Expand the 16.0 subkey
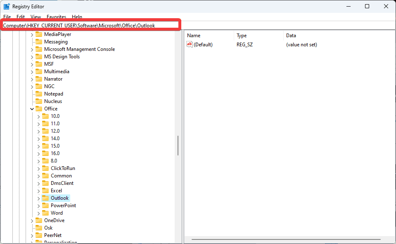Screen dimensions: 396x244 [x=39, y=154]
